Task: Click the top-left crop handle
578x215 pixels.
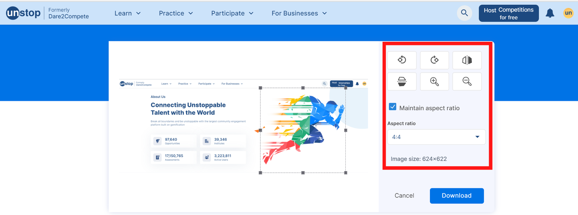Action: pyautogui.click(x=260, y=88)
